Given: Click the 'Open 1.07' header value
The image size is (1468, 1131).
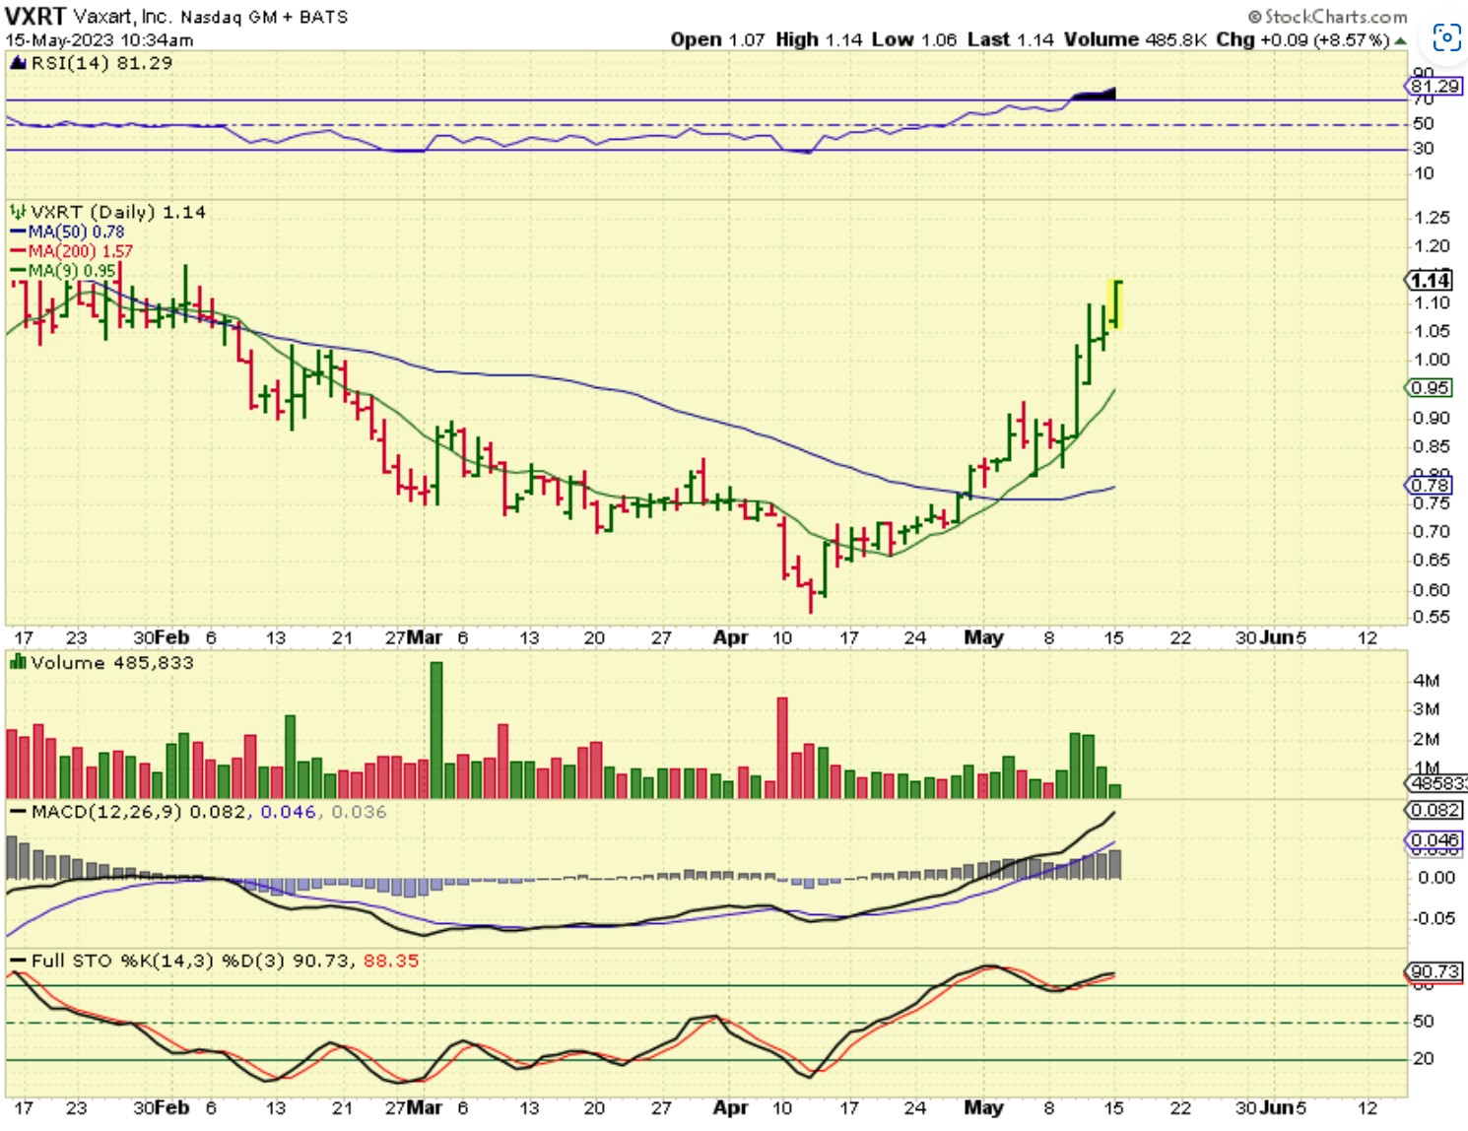Looking at the screenshot, I should point(717,39).
